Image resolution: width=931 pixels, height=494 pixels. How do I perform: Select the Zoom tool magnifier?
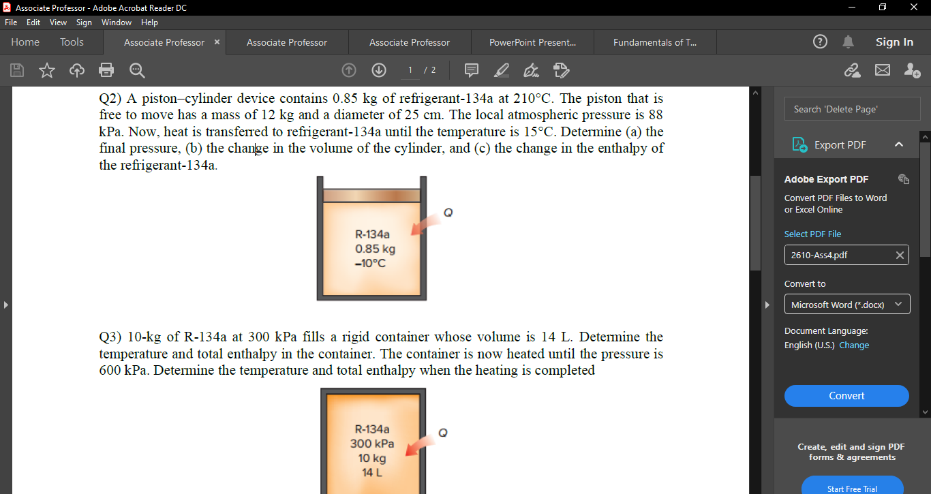(x=136, y=70)
